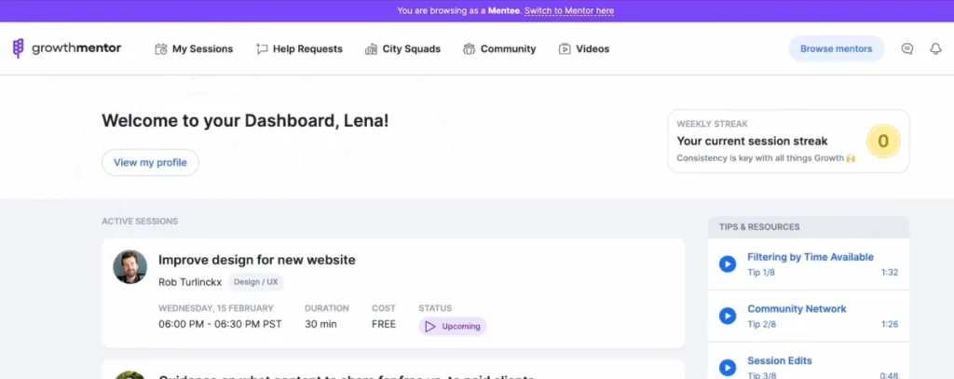Open the notifications bell

pyautogui.click(x=935, y=48)
